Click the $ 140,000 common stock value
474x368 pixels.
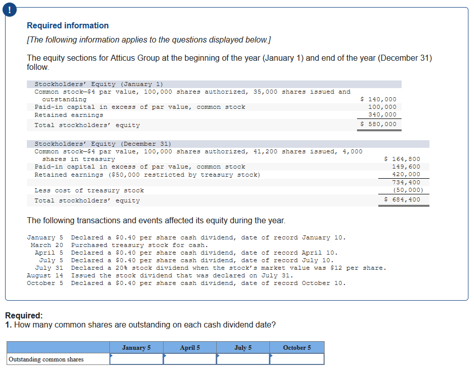(378, 99)
